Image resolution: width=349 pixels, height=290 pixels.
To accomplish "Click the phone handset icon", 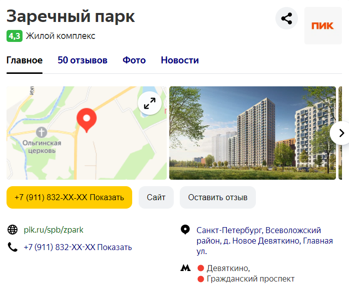I will pos(13,247).
